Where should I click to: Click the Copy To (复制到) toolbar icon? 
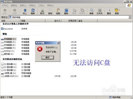point(82,10)
